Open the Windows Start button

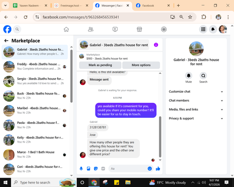click(6, 182)
